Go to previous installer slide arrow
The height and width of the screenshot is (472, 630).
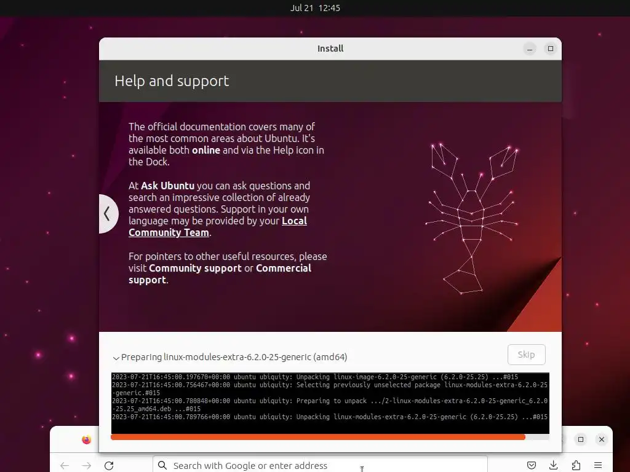(108, 213)
